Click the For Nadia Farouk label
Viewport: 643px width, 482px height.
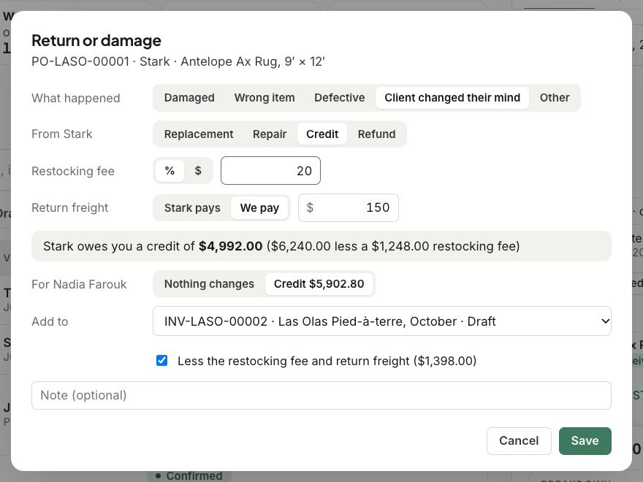click(79, 284)
